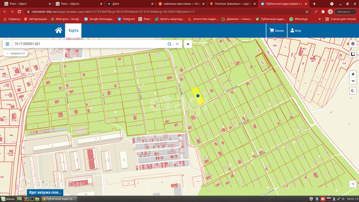This screenshot has width=359, height=202.
Task: Switch to the 'Посёлок Заволжье' browser tab
Action: pyautogui.click(x=231, y=4)
